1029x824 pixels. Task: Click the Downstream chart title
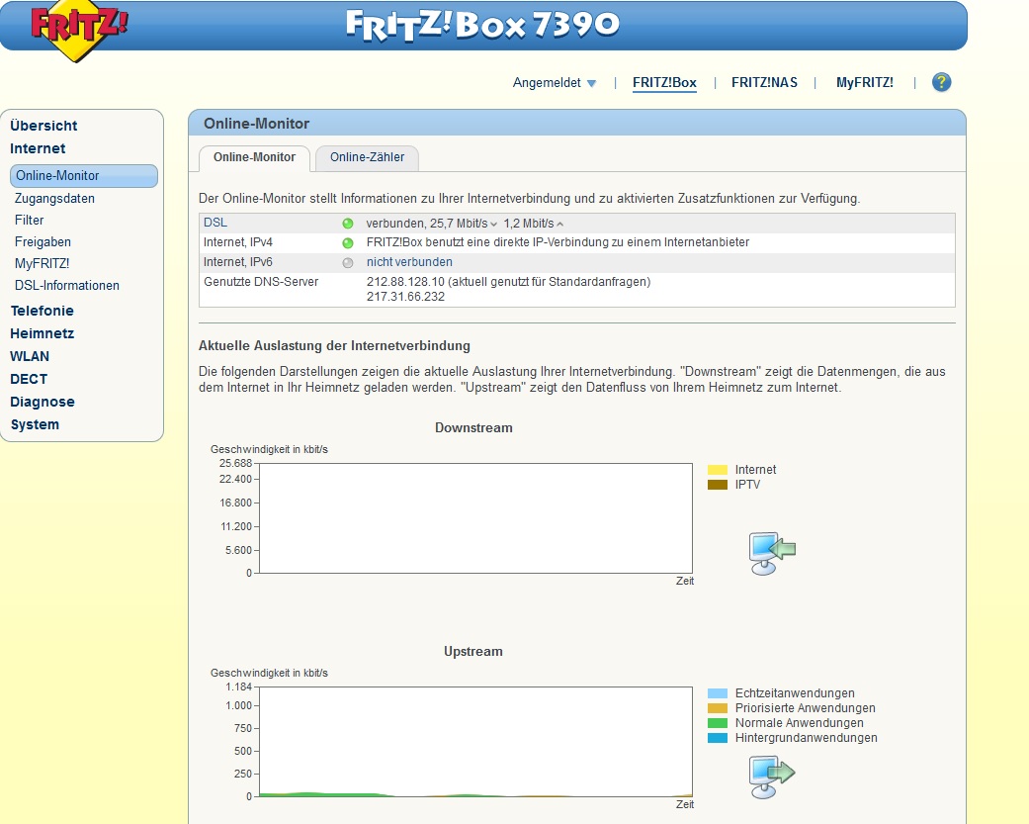tap(473, 428)
